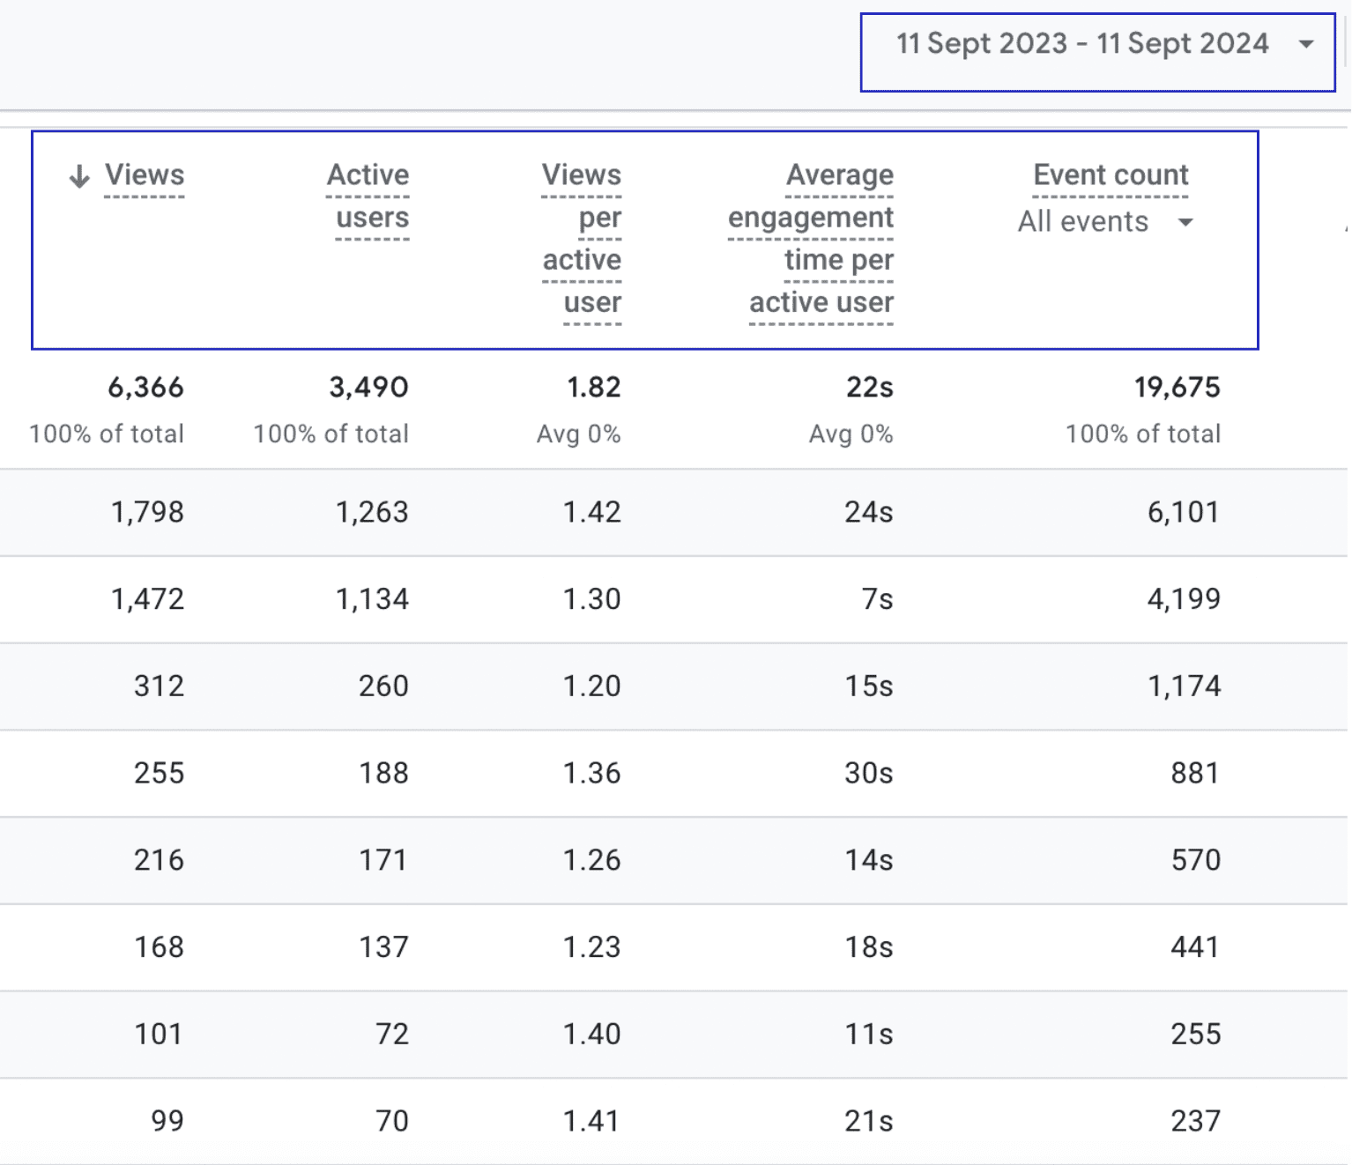Image resolution: width=1352 pixels, height=1165 pixels.
Task: Click the All events dropdown arrow
Action: pyautogui.click(x=1185, y=222)
